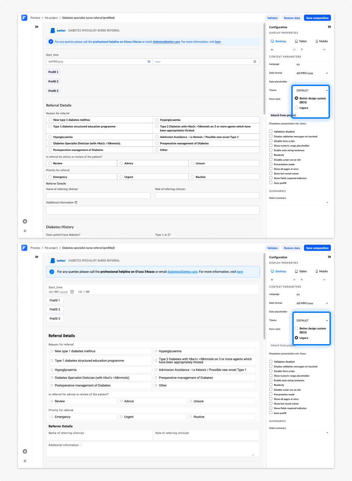
Task: Open Theme DEFAULT dropdown in upper screenshot
Action: pos(312,90)
